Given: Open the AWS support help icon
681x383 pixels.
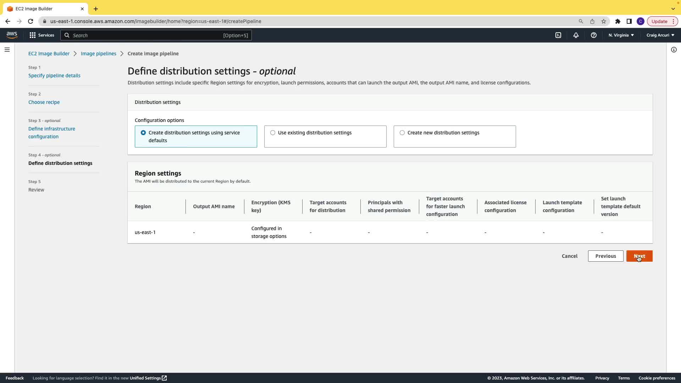Looking at the screenshot, I should point(594,35).
